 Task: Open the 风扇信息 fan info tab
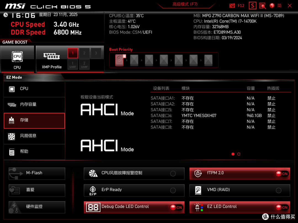(x=34, y=136)
